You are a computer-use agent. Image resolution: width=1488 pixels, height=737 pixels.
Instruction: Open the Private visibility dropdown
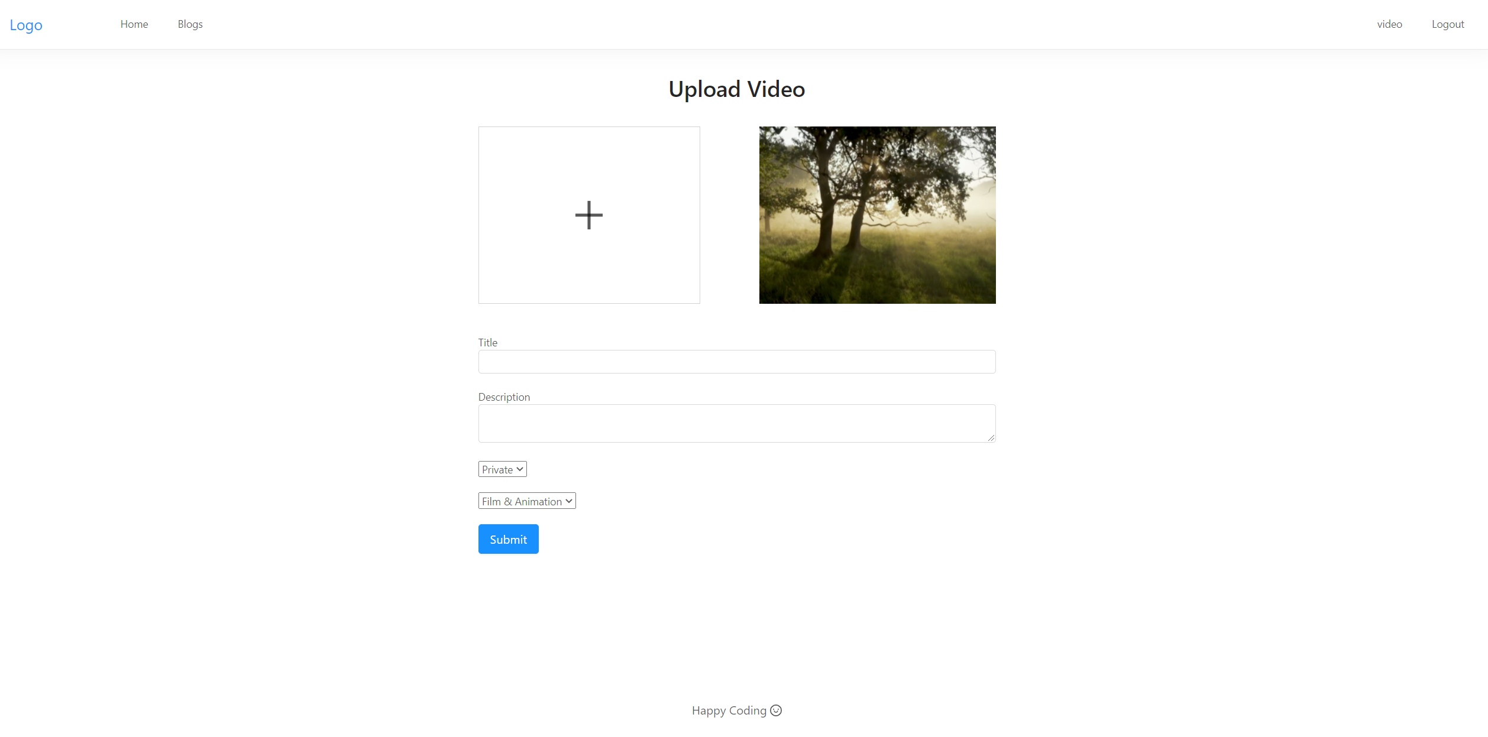point(502,469)
